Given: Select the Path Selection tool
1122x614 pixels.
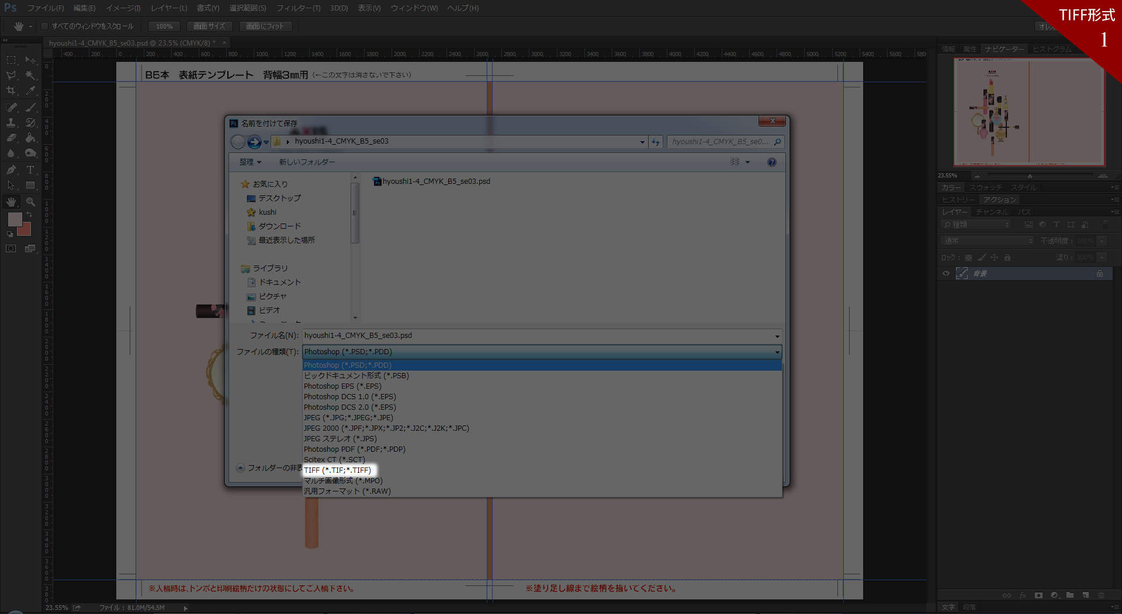Looking at the screenshot, I should tap(11, 185).
